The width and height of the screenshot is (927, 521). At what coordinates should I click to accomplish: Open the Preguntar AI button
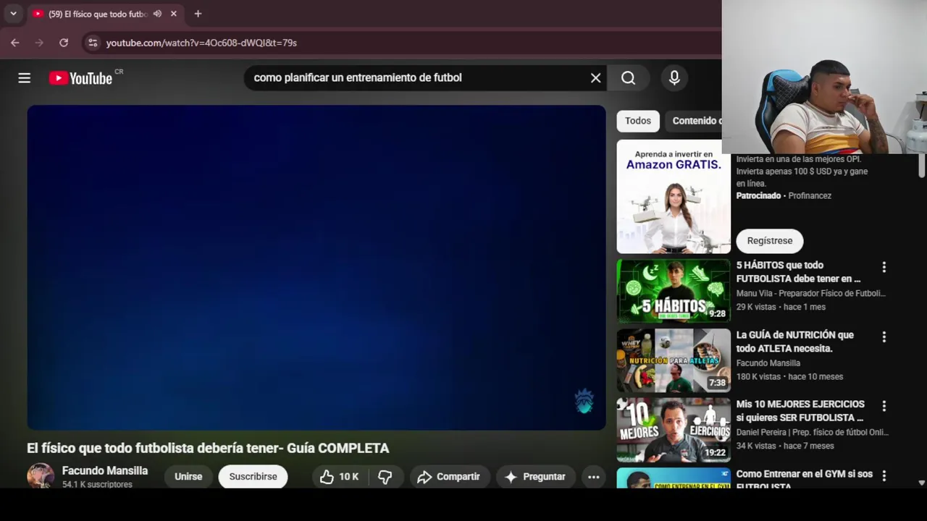(535, 477)
